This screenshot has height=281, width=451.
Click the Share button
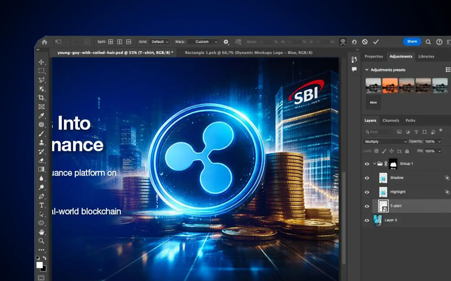point(412,42)
